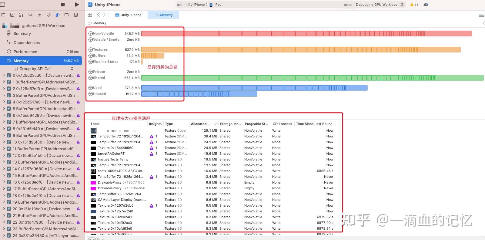Stop the running debug session
Screen dimensions: 485x240
point(63,5)
